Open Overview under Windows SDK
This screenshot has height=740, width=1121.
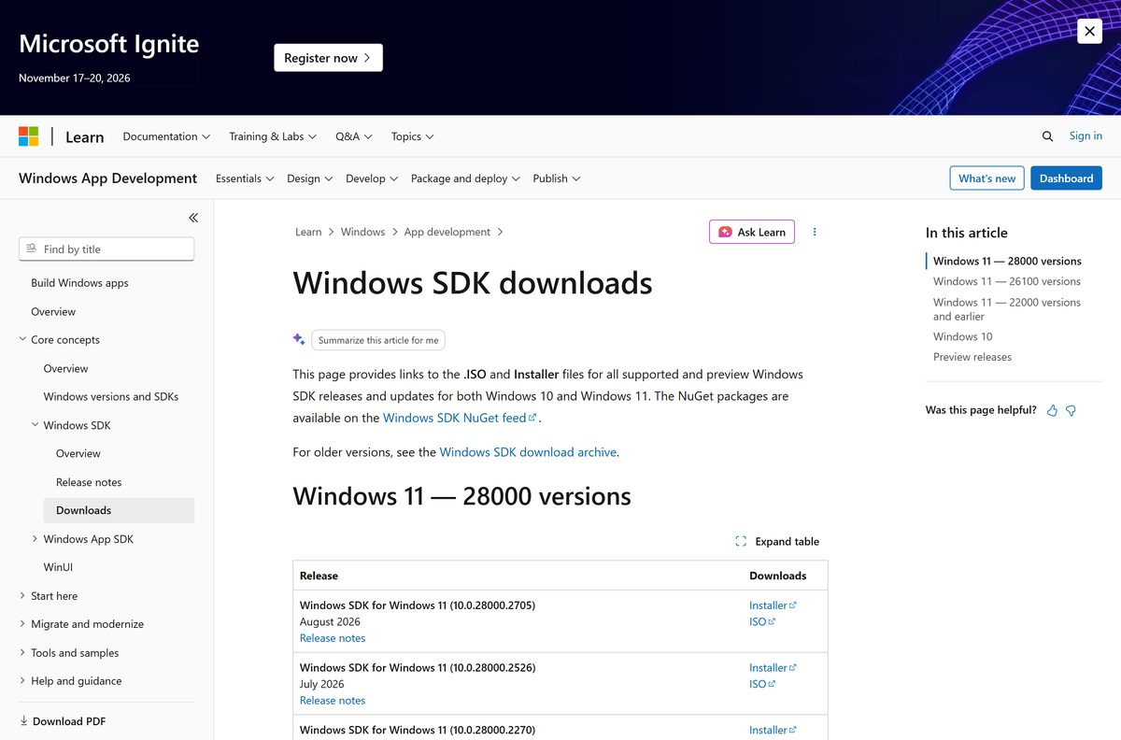[x=78, y=454]
